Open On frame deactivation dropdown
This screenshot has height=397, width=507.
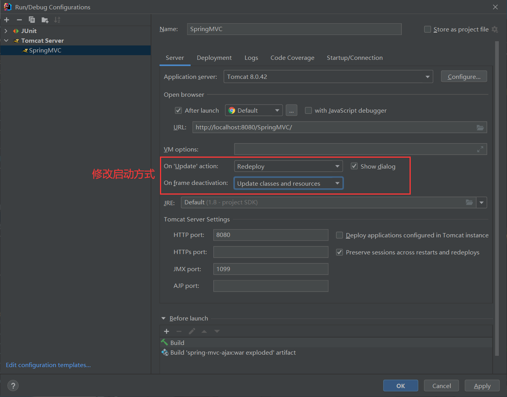[288, 183]
